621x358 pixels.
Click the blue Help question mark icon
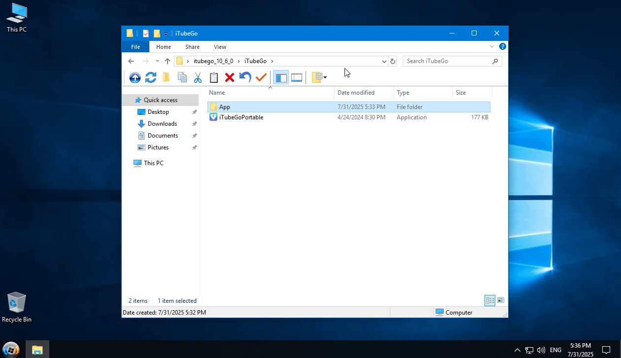503,46
